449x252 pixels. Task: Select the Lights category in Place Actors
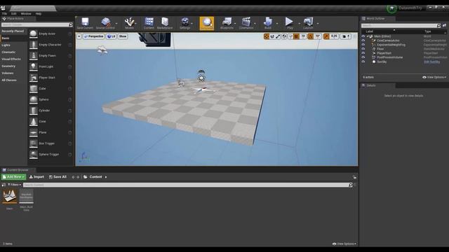pos(6,45)
